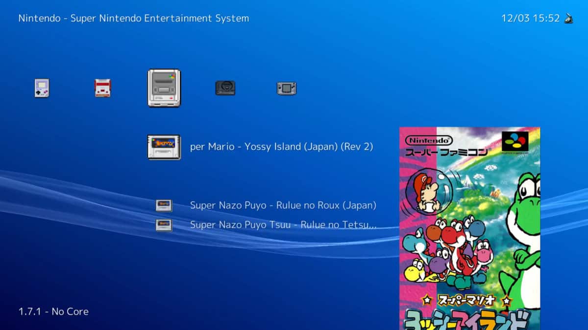Select the black Sega console playlist icon
The height and width of the screenshot is (330, 588).
pyautogui.click(x=225, y=88)
